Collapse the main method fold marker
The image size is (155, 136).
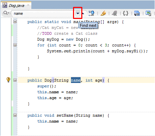point(15,21)
